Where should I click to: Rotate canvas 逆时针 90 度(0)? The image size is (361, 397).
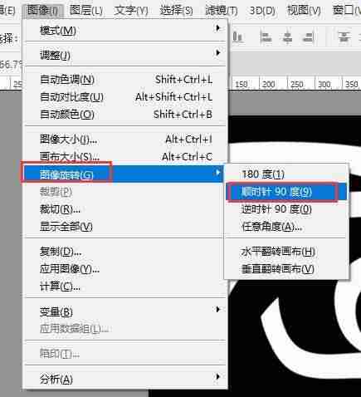coord(286,209)
